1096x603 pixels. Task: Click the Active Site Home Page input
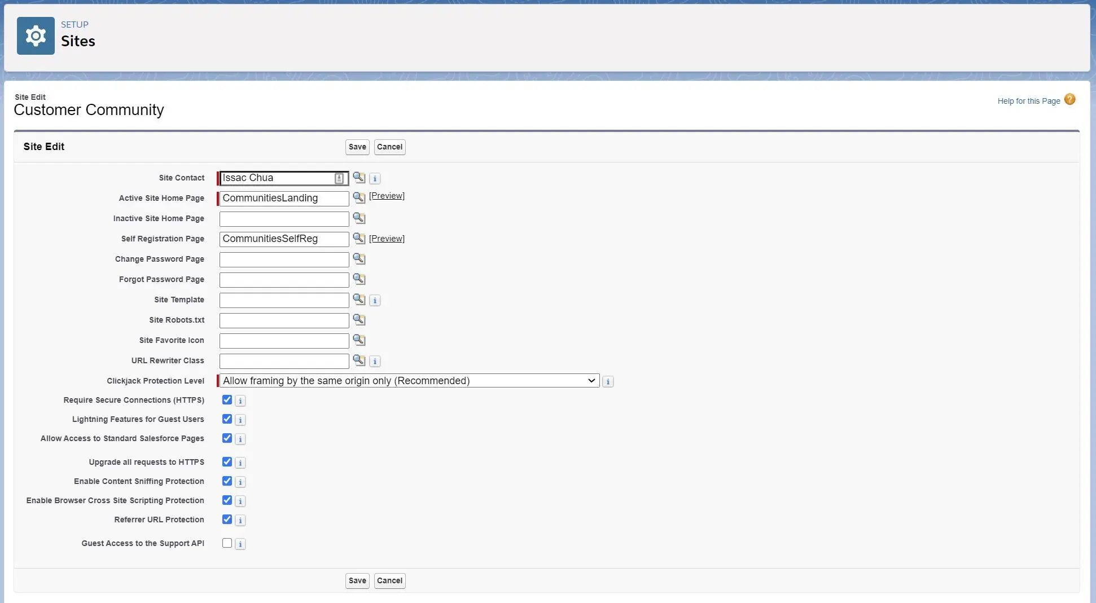click(x=284, y=199)
